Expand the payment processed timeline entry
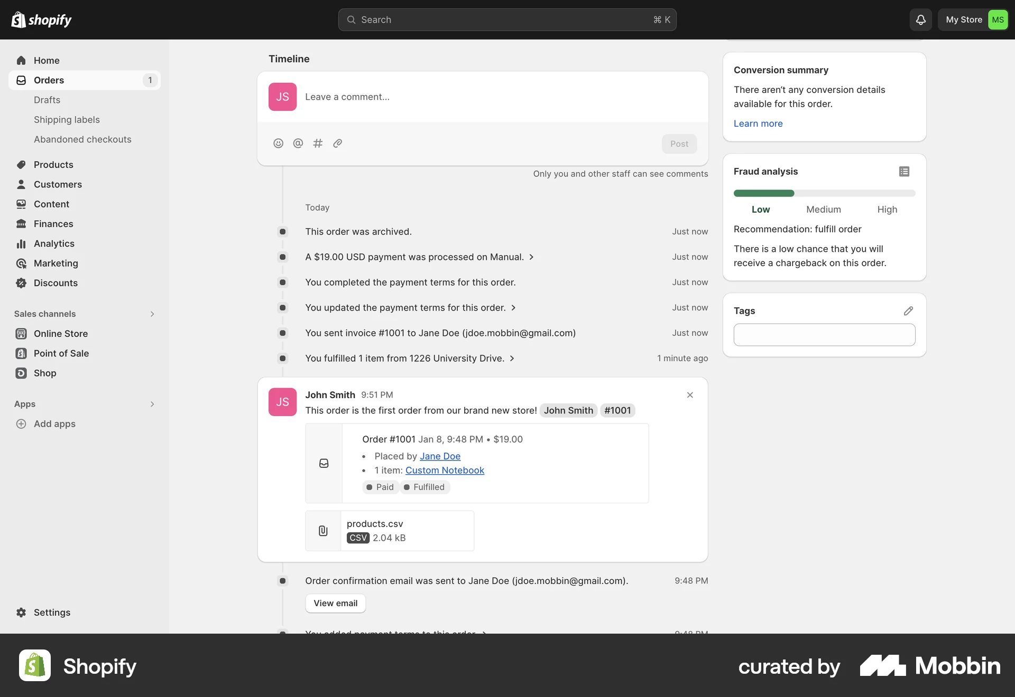 [532, 257]
